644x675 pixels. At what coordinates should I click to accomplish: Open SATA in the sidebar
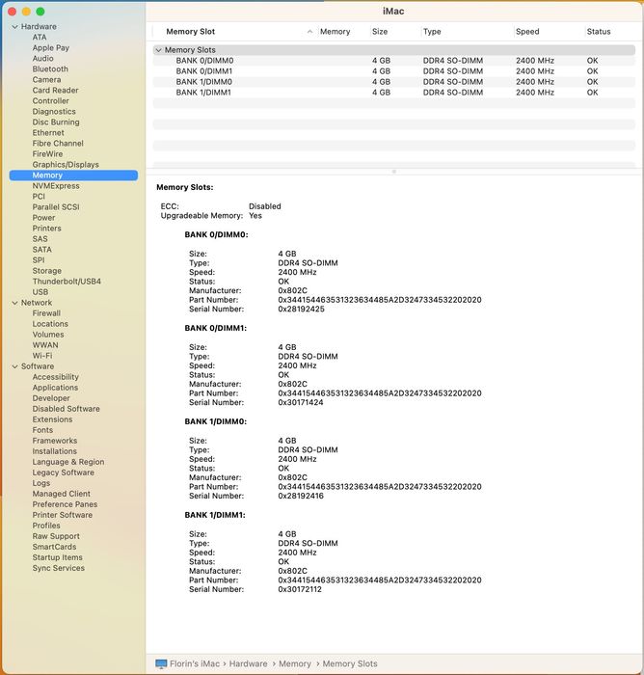pyautogui.click(x=41, y=250)
